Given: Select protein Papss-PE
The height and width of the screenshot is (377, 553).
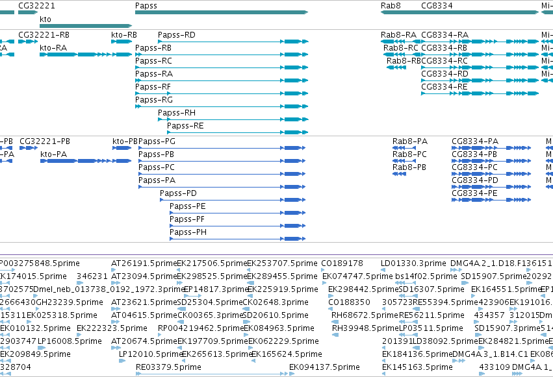Looking at the screenshot, I should tap(237, 213).
